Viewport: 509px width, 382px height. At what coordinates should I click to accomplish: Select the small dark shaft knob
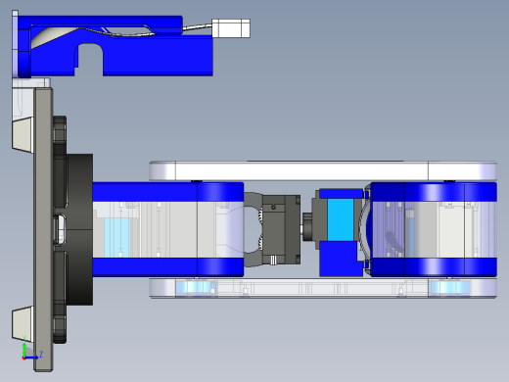pos(307,227)
